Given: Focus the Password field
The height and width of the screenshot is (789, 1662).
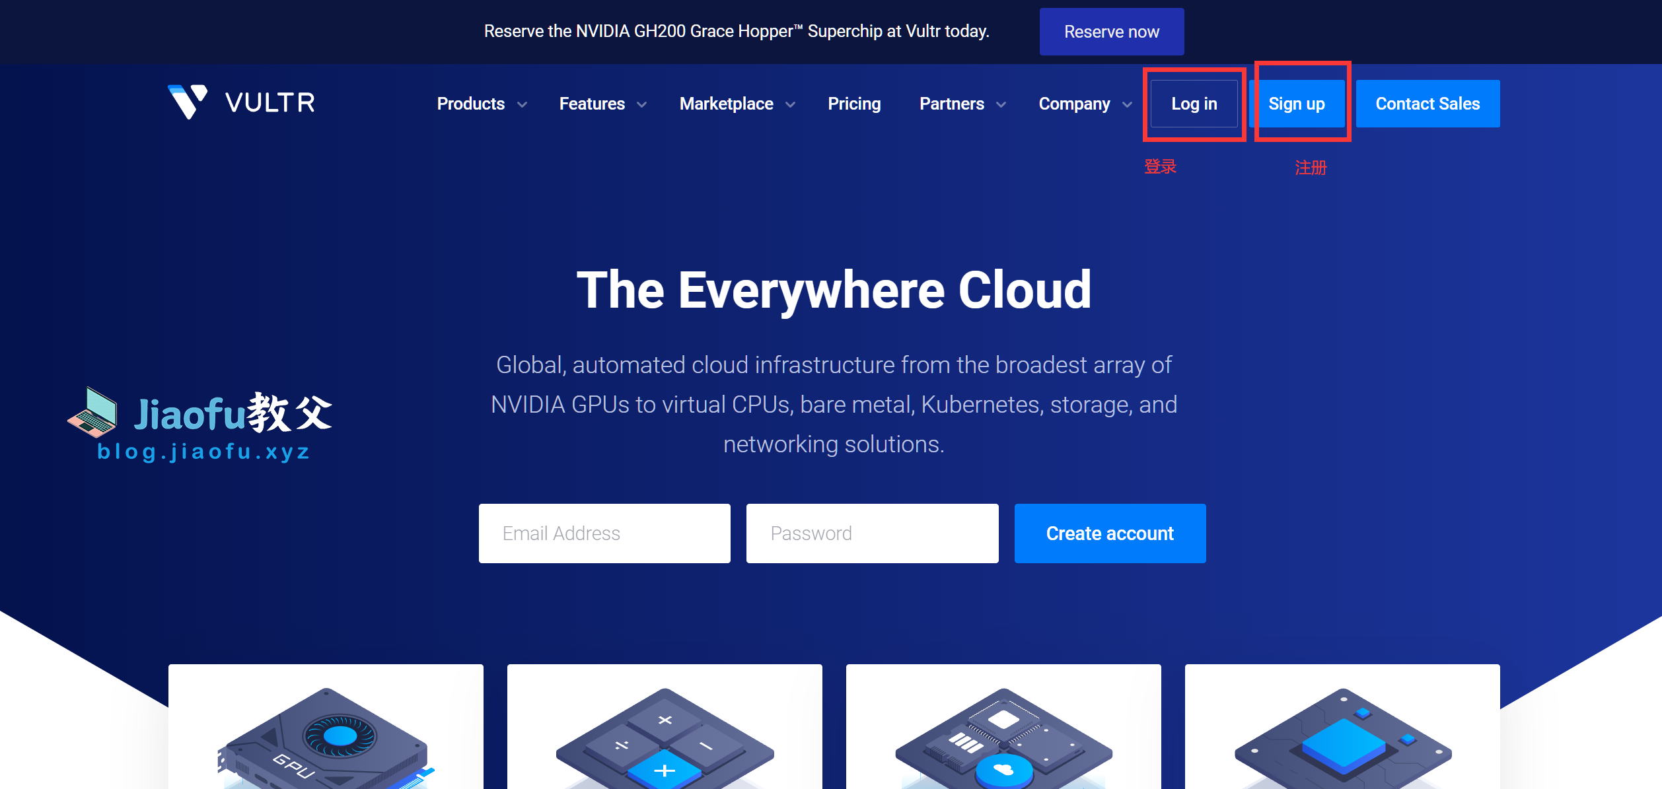Looking at the screenshot, I should (872, 533).
